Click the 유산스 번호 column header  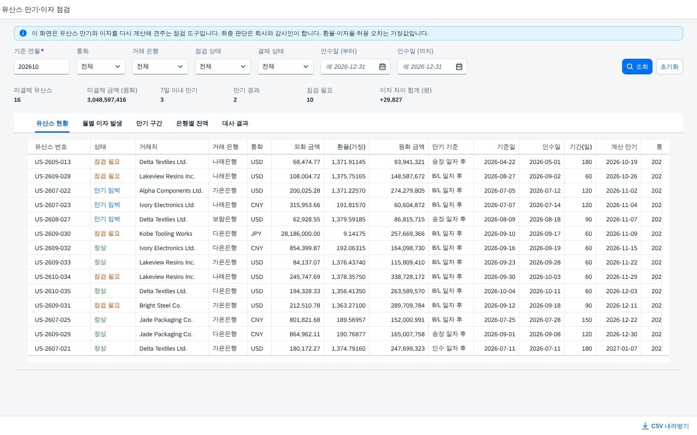pos(59,147)
